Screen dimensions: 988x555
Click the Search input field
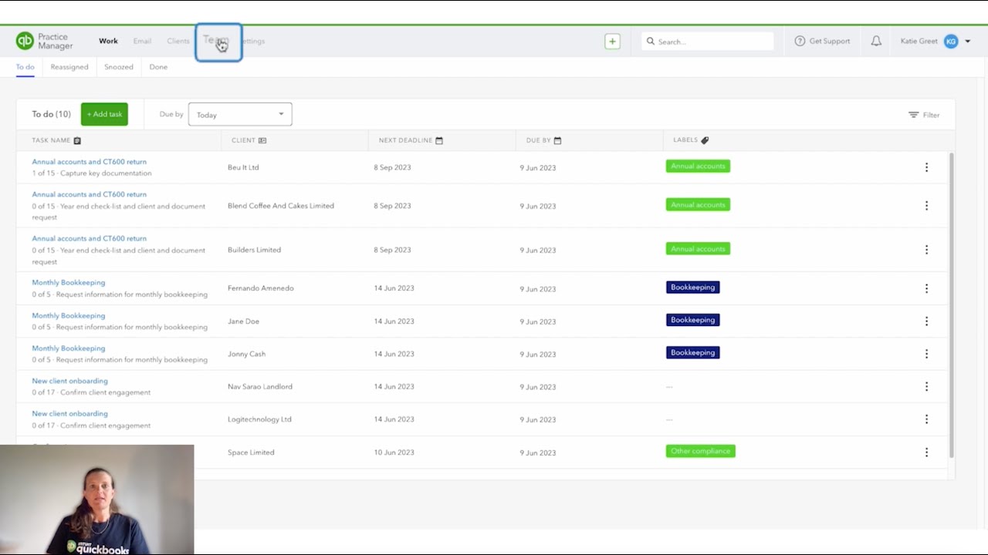tap(707, 42)
